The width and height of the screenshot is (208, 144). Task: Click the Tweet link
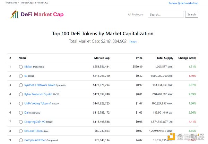pyautogui.click(x=133, y=42)
